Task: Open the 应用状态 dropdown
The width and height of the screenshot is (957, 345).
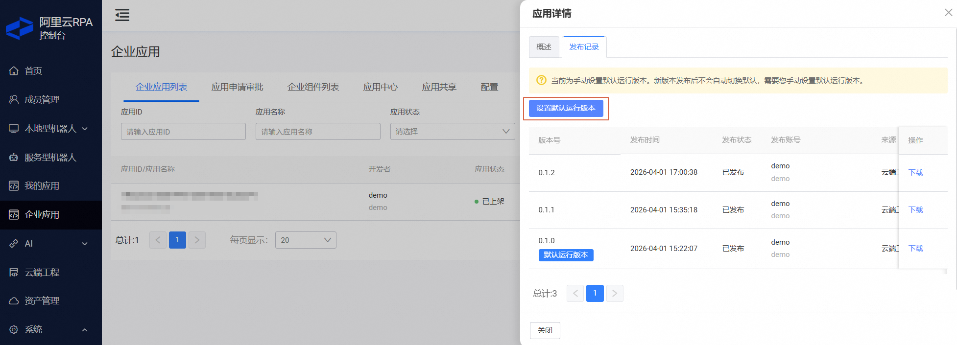Action: point(453,131)
